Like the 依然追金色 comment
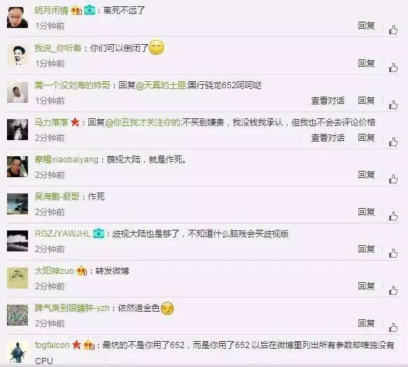 393,327
